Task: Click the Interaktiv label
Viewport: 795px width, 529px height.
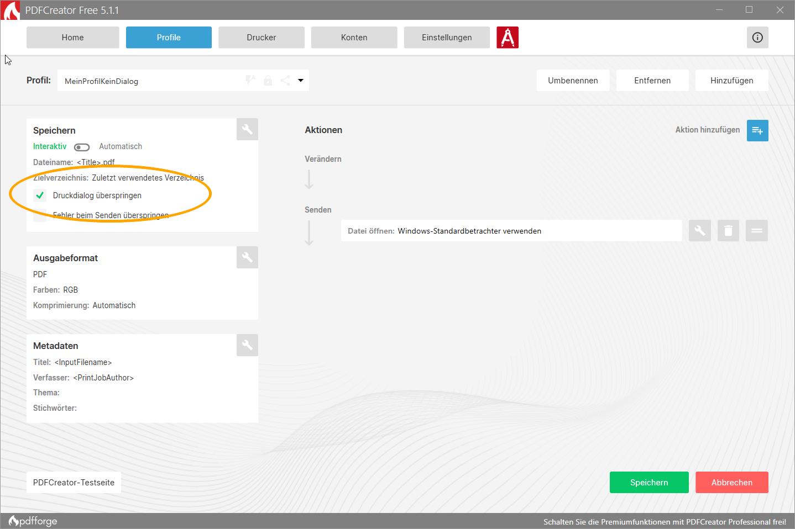Action: (50, 146)
